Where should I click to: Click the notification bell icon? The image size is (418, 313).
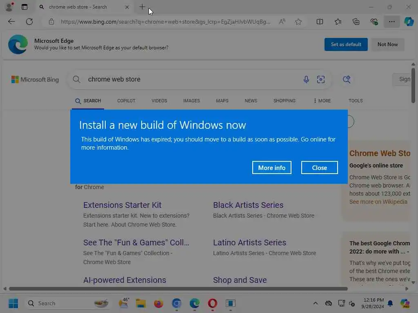click(x=390, y=303)
